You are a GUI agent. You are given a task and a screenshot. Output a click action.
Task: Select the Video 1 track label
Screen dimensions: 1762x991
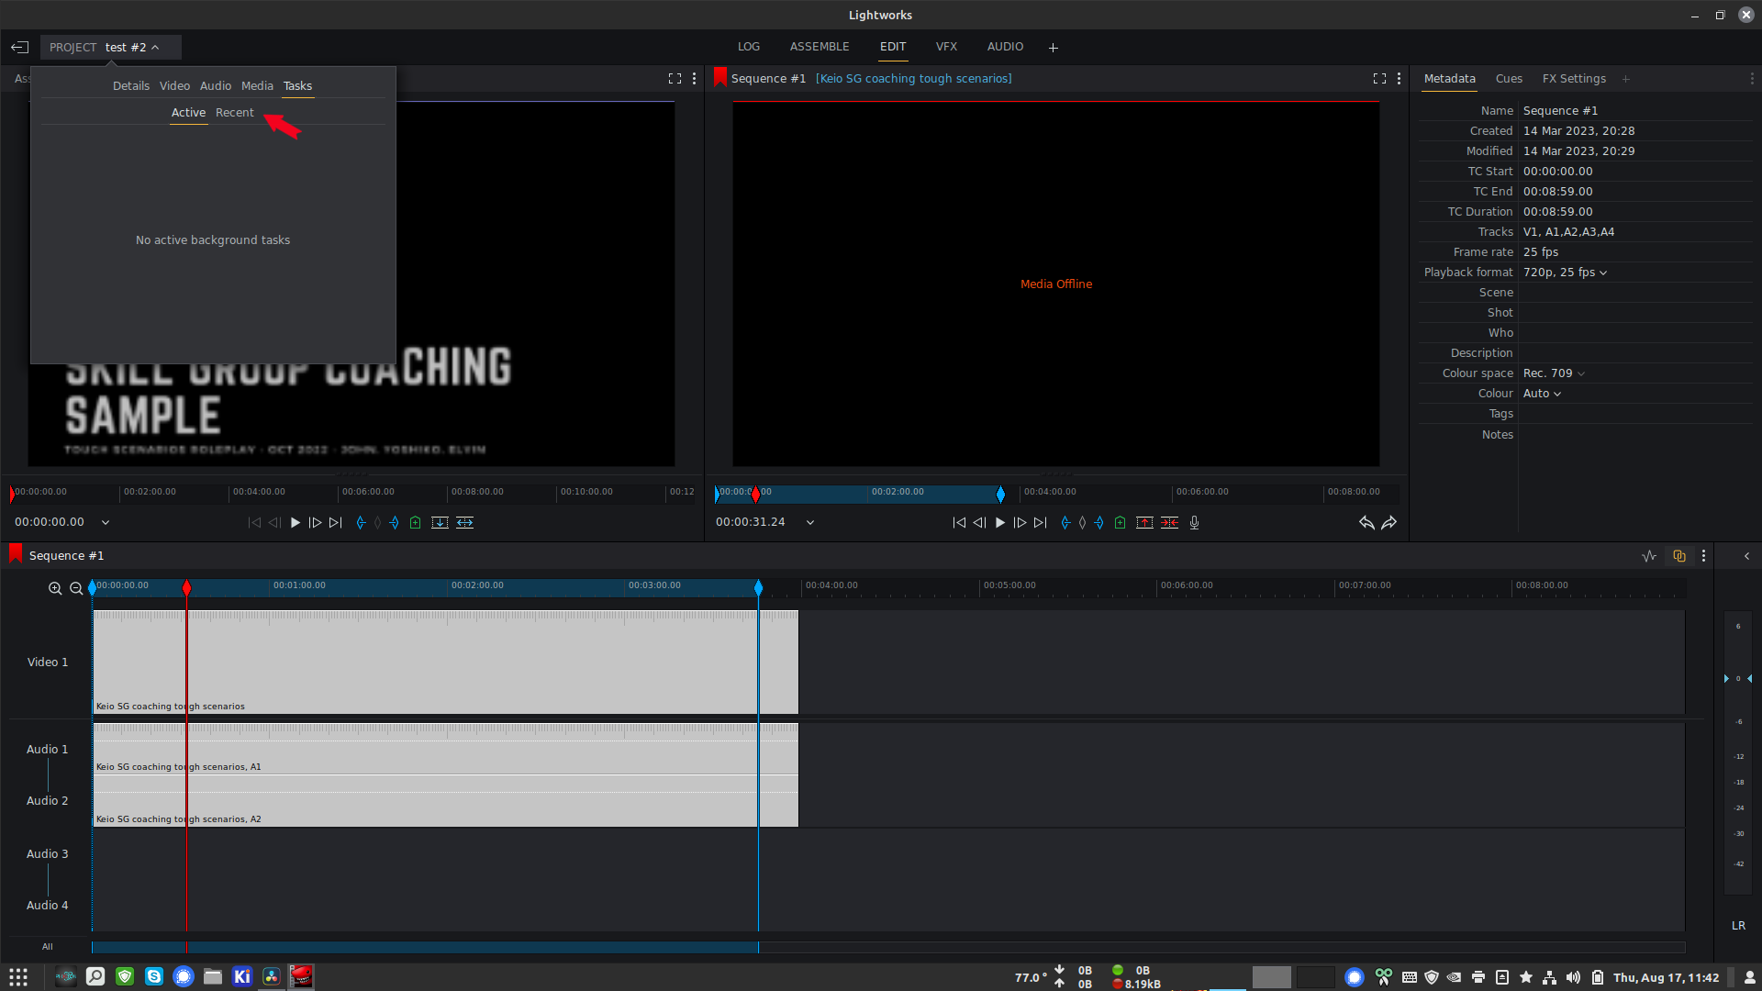point(48,662)
